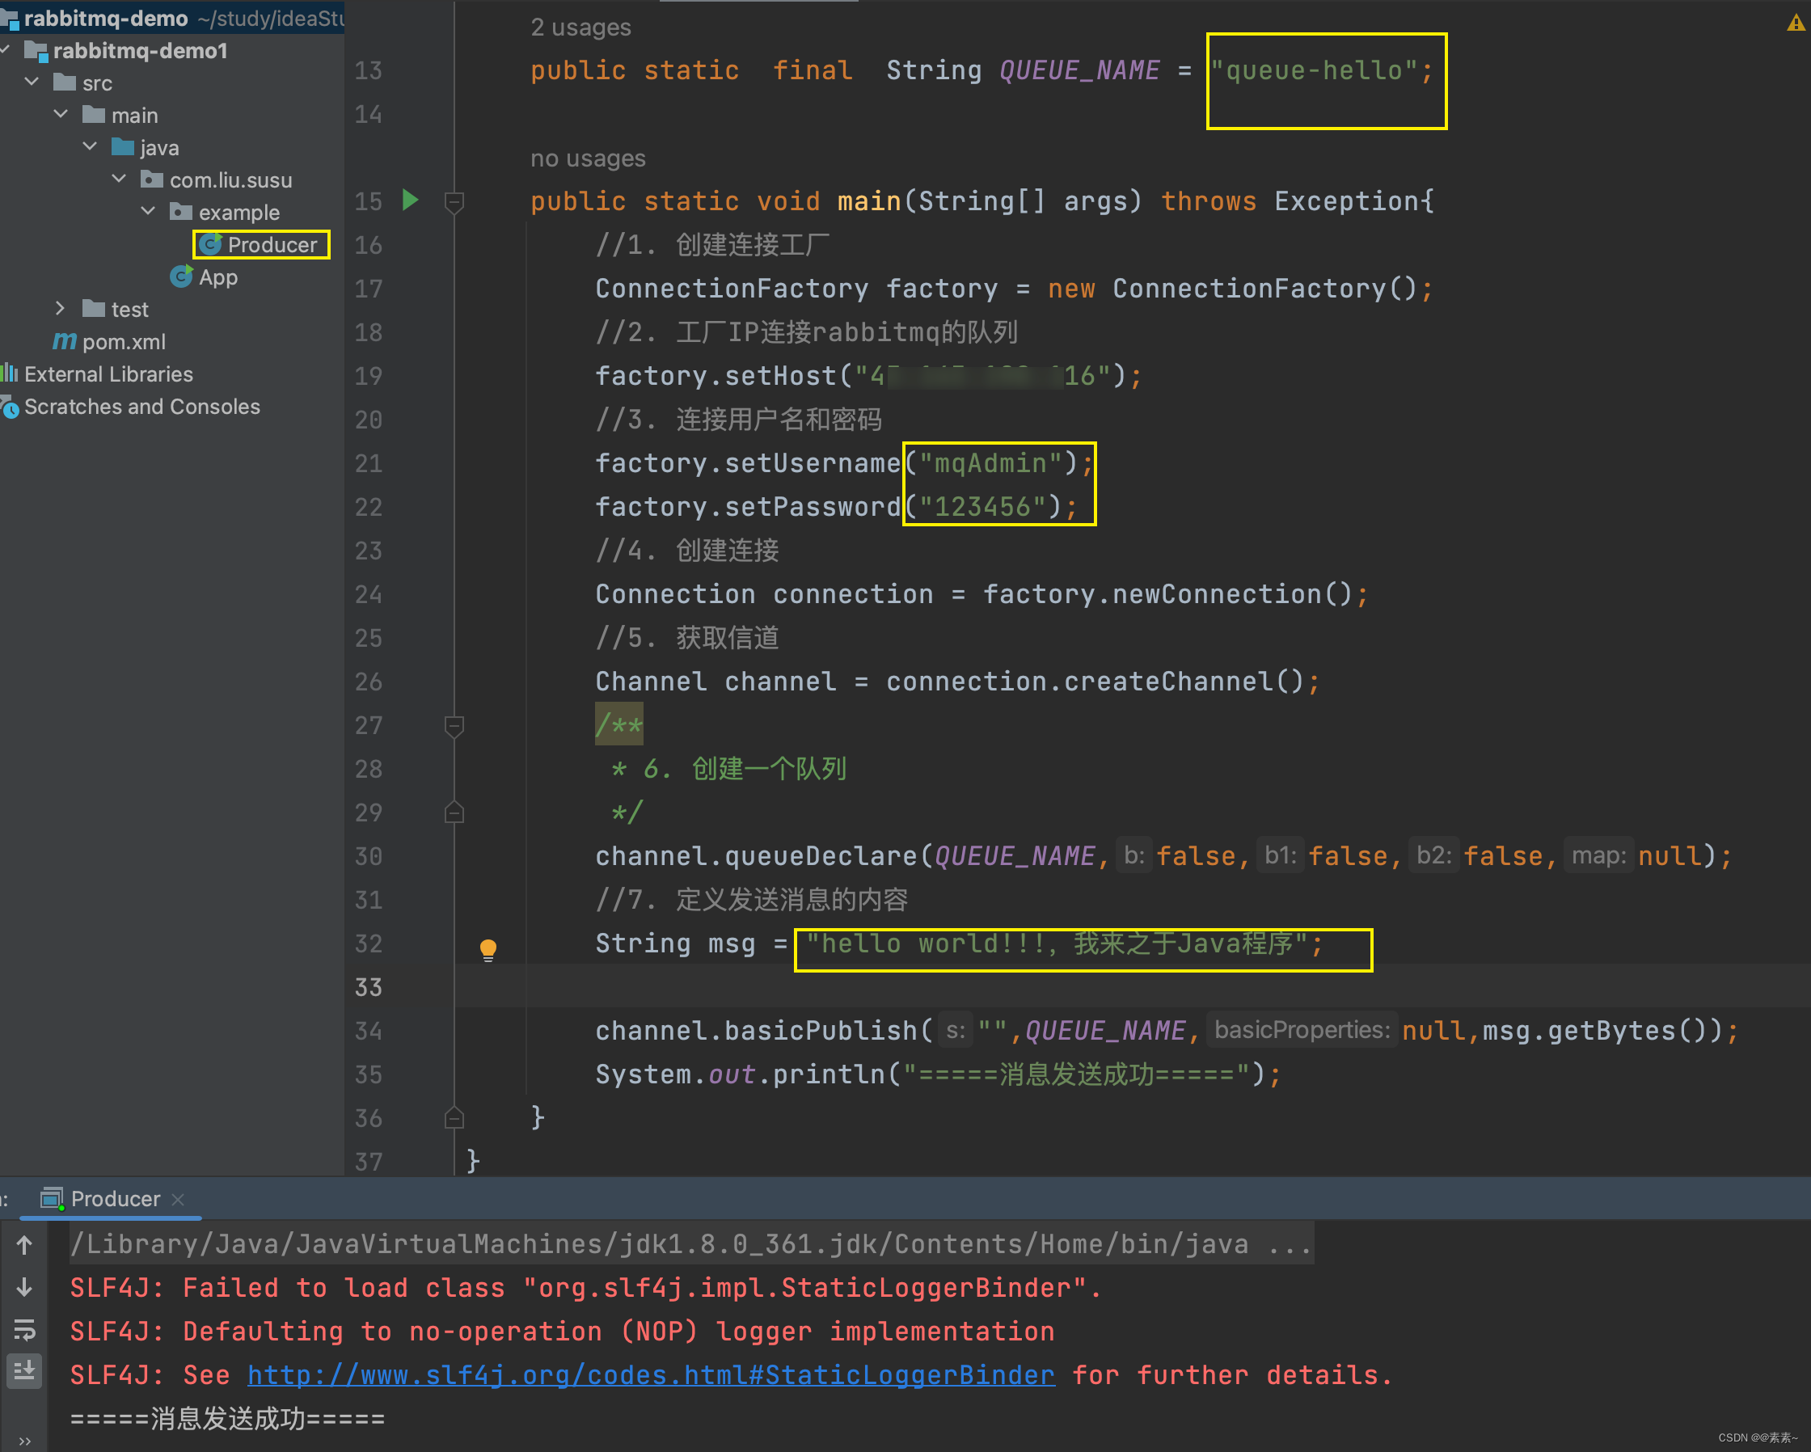
Task: Toggle soft-wrap in the Run console
Action: [x=24, y=1329]
